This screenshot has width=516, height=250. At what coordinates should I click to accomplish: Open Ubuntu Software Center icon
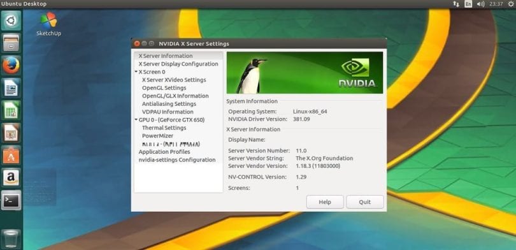[x=11, y=155]
